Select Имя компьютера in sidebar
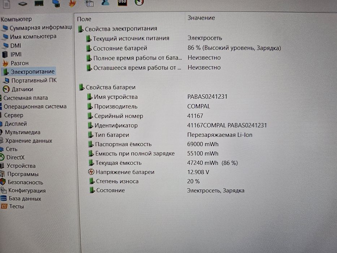Image resolution: width=337 pixels, height=253 pixels. click(x=30, y=37)
